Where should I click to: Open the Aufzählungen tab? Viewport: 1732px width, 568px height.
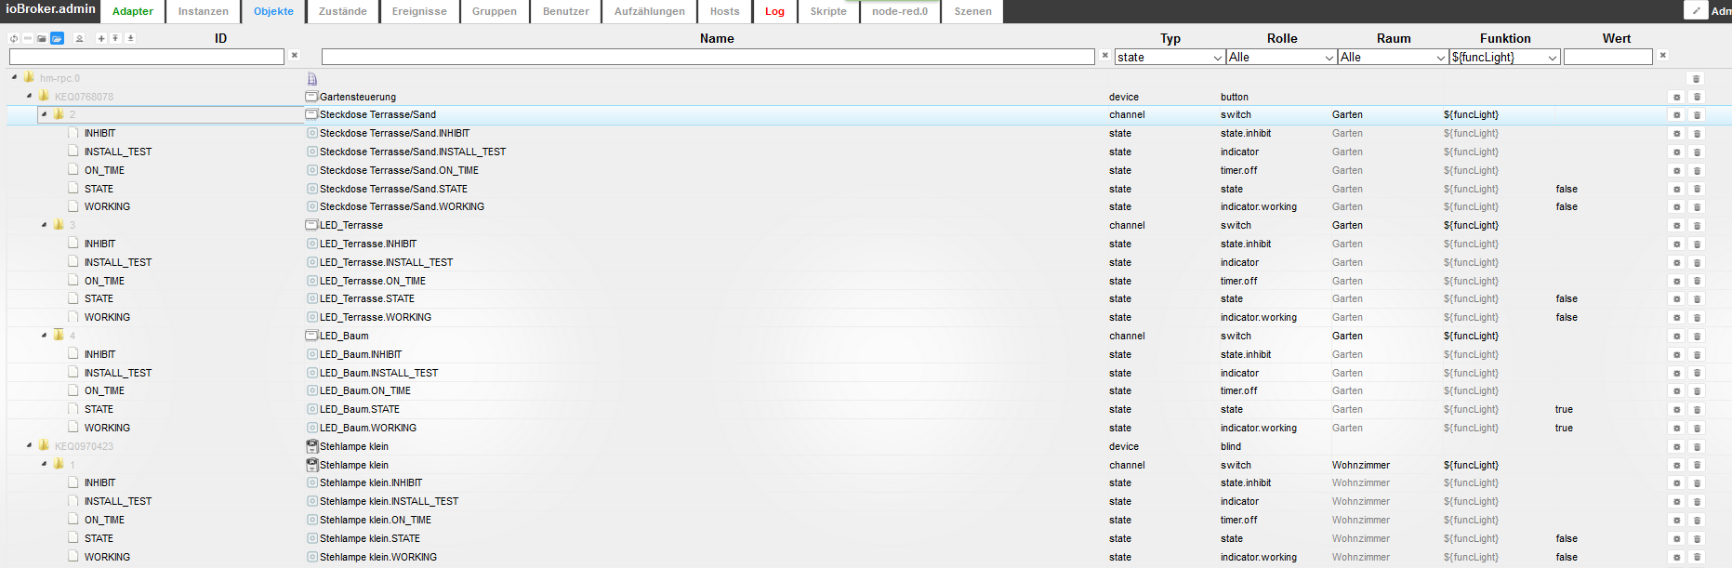coord(650,11)
